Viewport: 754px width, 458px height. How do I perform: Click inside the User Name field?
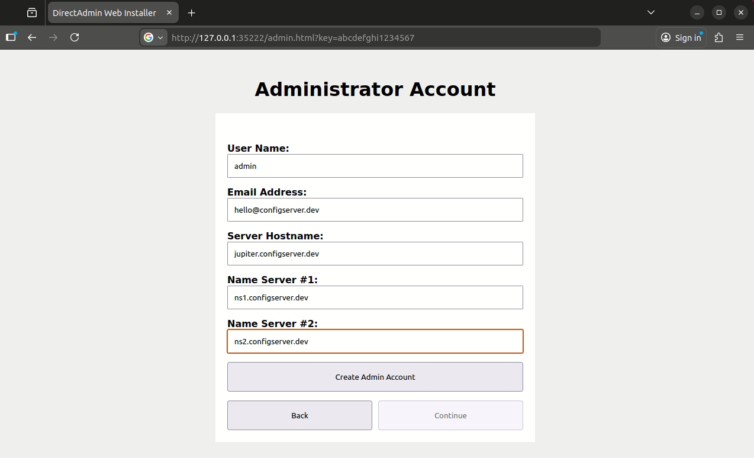click(x=375, y=166)
